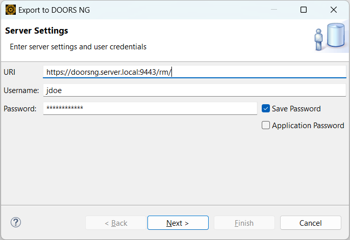Open help with the question mark icon
This screenshot has width=350, height=240.
click(x=16, y=222)
